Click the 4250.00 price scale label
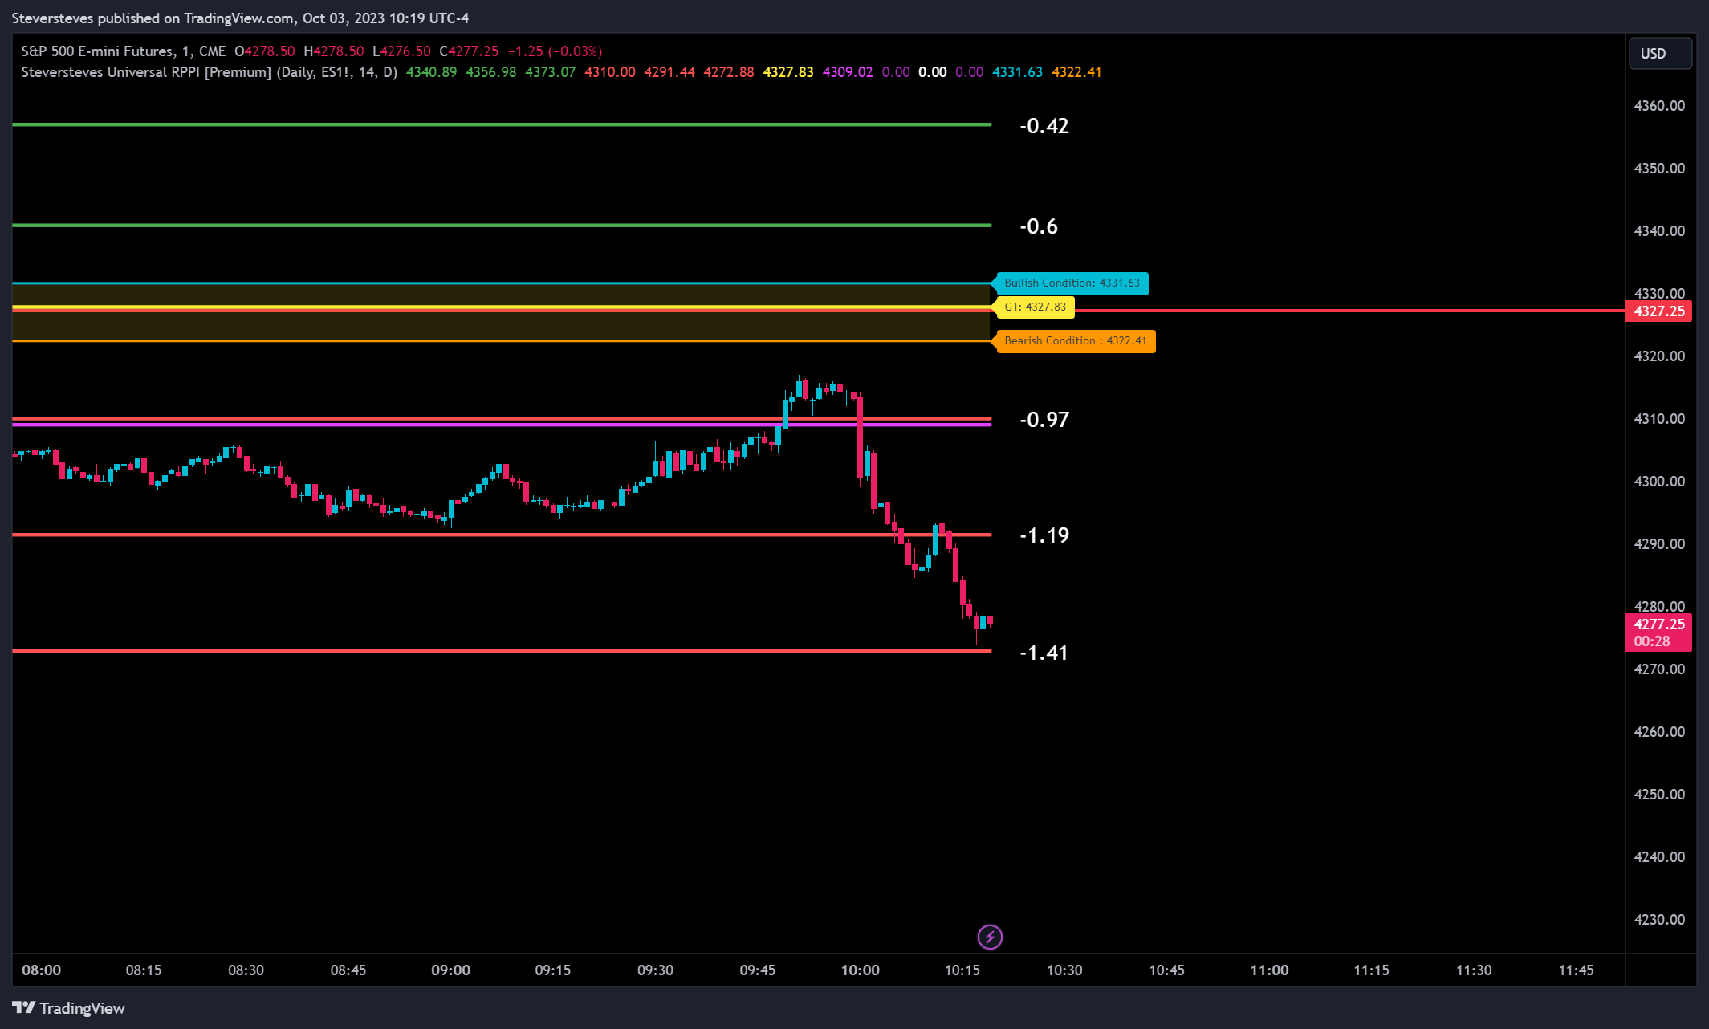 tap(1659, 795)
